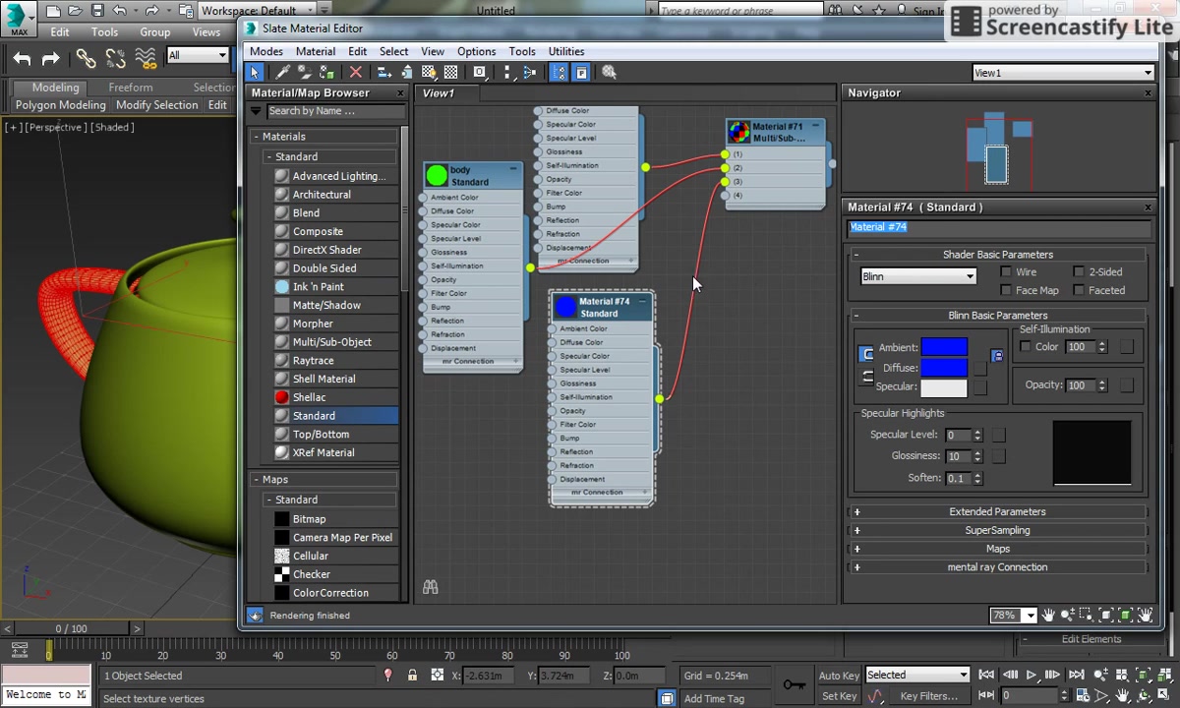Click the red X delete selected icon
Viewport: 1180px width, 708px height.
tap(356, 73)
